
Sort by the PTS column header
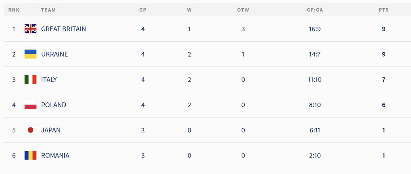383,10
